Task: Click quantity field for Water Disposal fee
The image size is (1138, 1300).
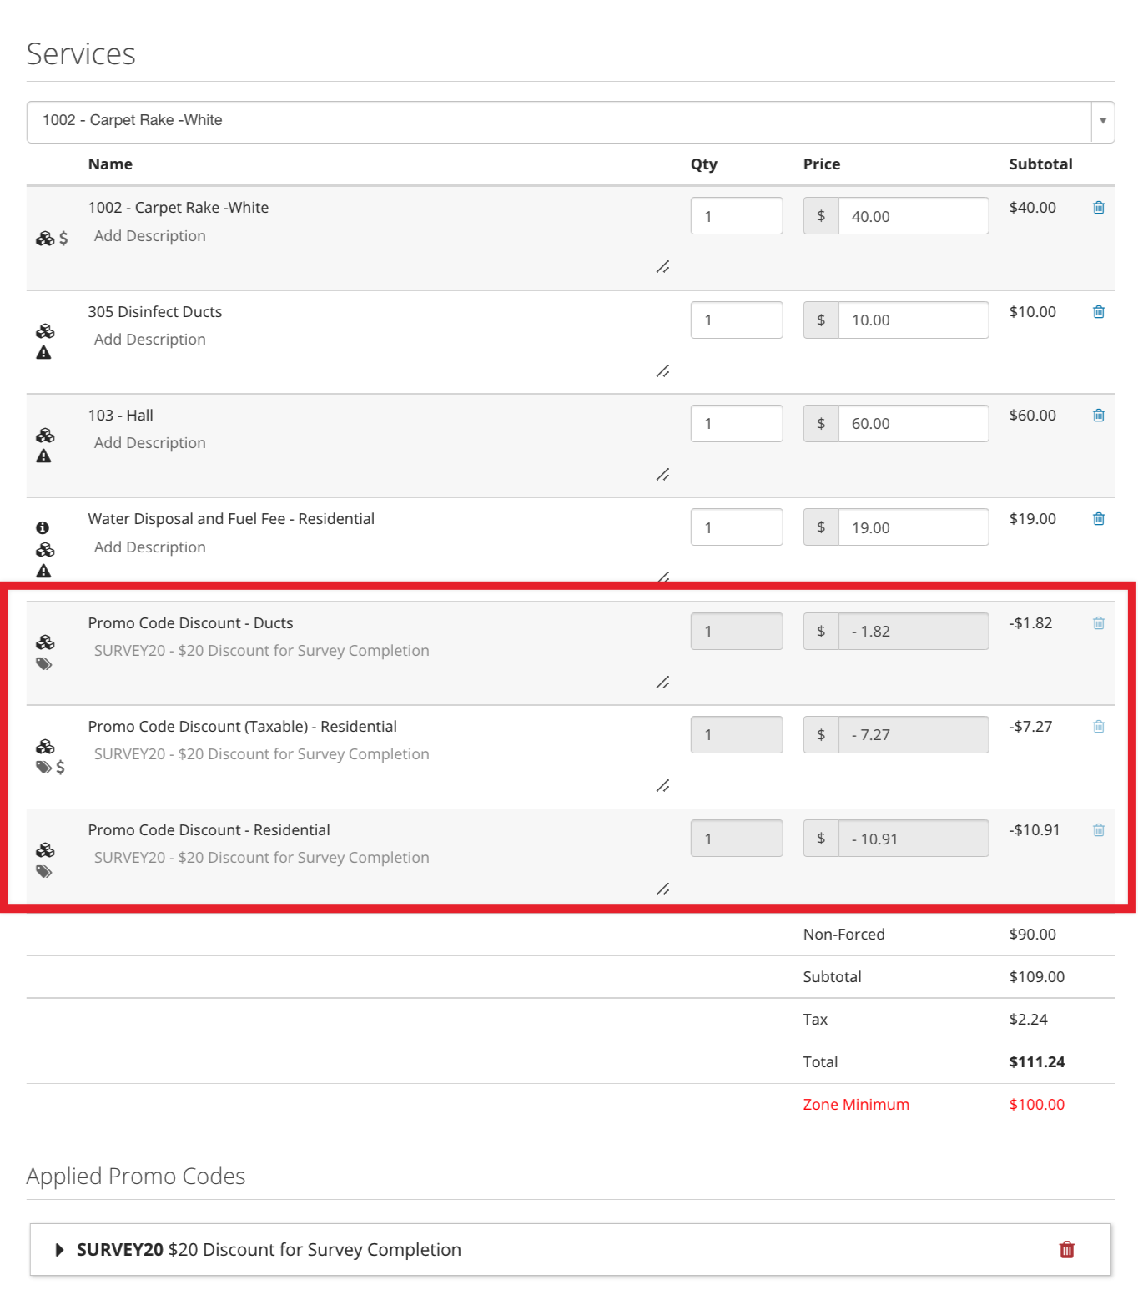Action: pos(737,527)
